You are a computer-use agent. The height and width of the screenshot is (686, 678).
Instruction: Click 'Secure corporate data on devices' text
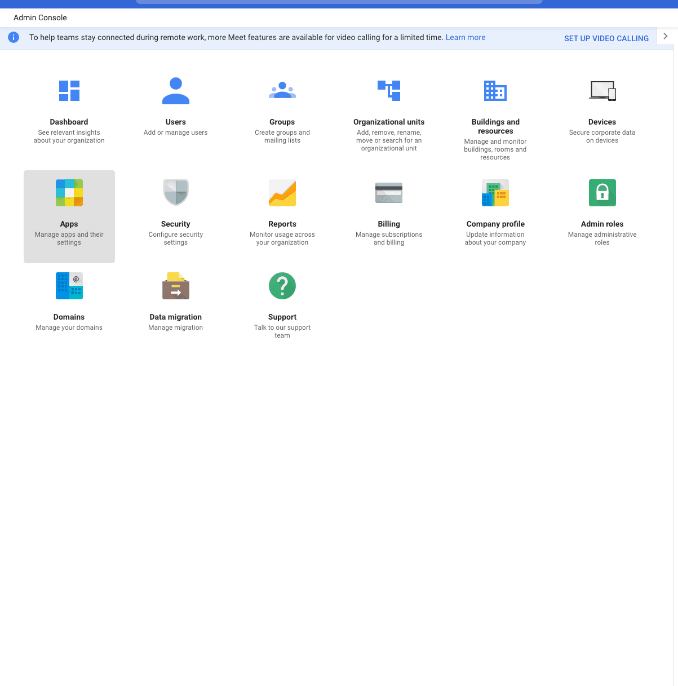tap(602, 136)
